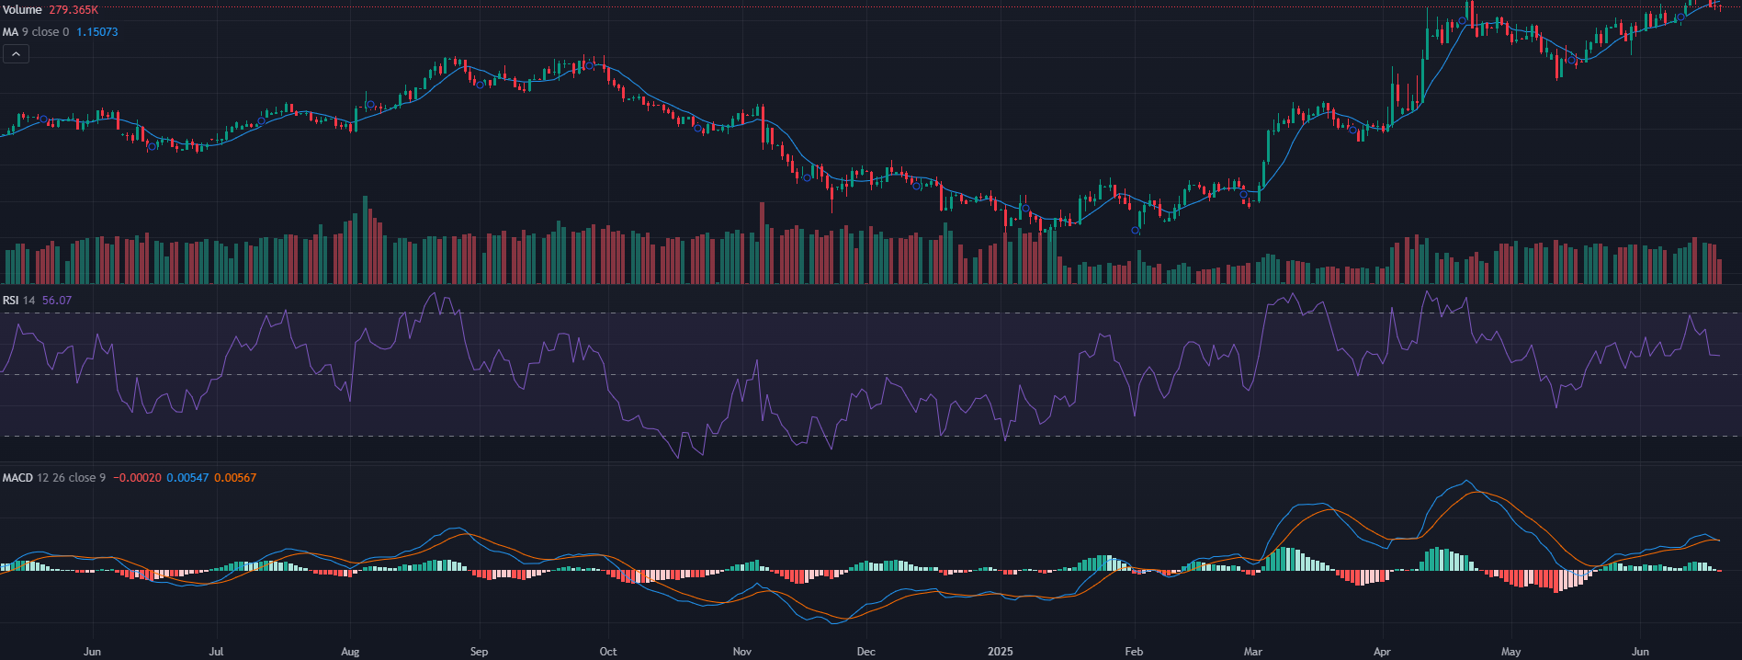Screen dimensions: 1742x660
Task: Click the purple RSI value 56.07
Action: (57, 301)
